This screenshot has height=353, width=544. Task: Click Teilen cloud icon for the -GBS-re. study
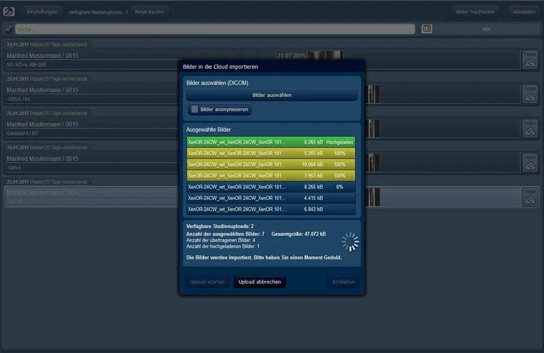[530, 198]
